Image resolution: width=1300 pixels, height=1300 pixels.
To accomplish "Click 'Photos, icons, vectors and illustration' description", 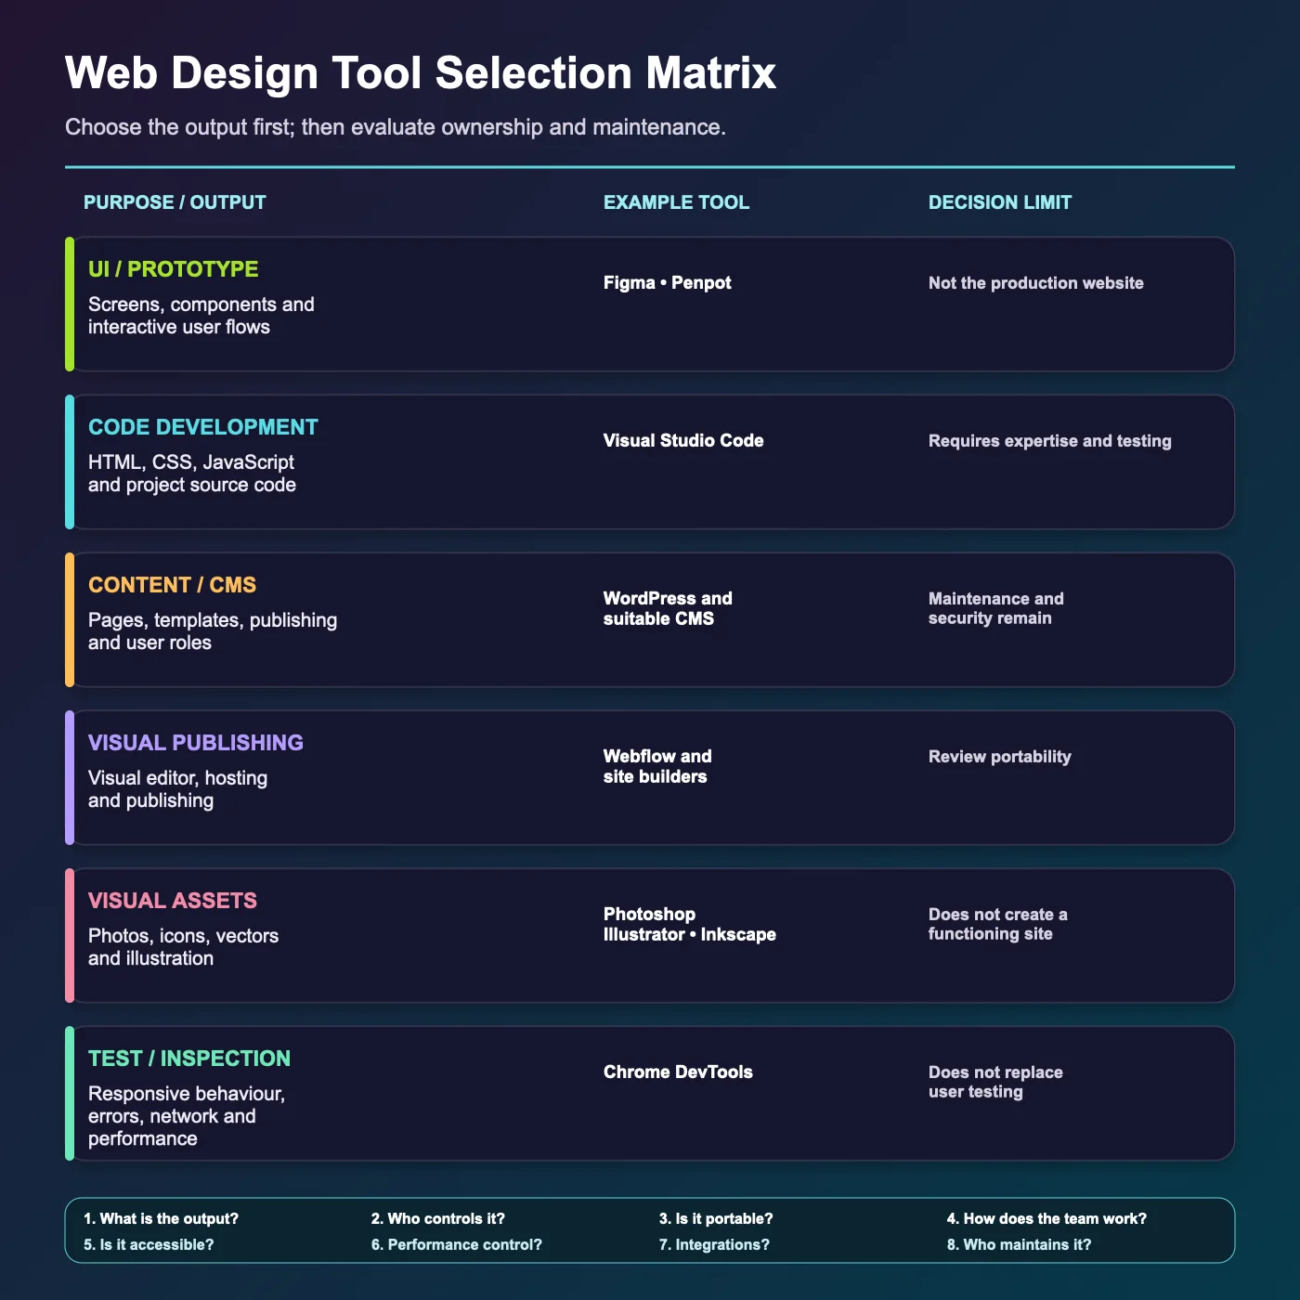I will pos(184,947).
